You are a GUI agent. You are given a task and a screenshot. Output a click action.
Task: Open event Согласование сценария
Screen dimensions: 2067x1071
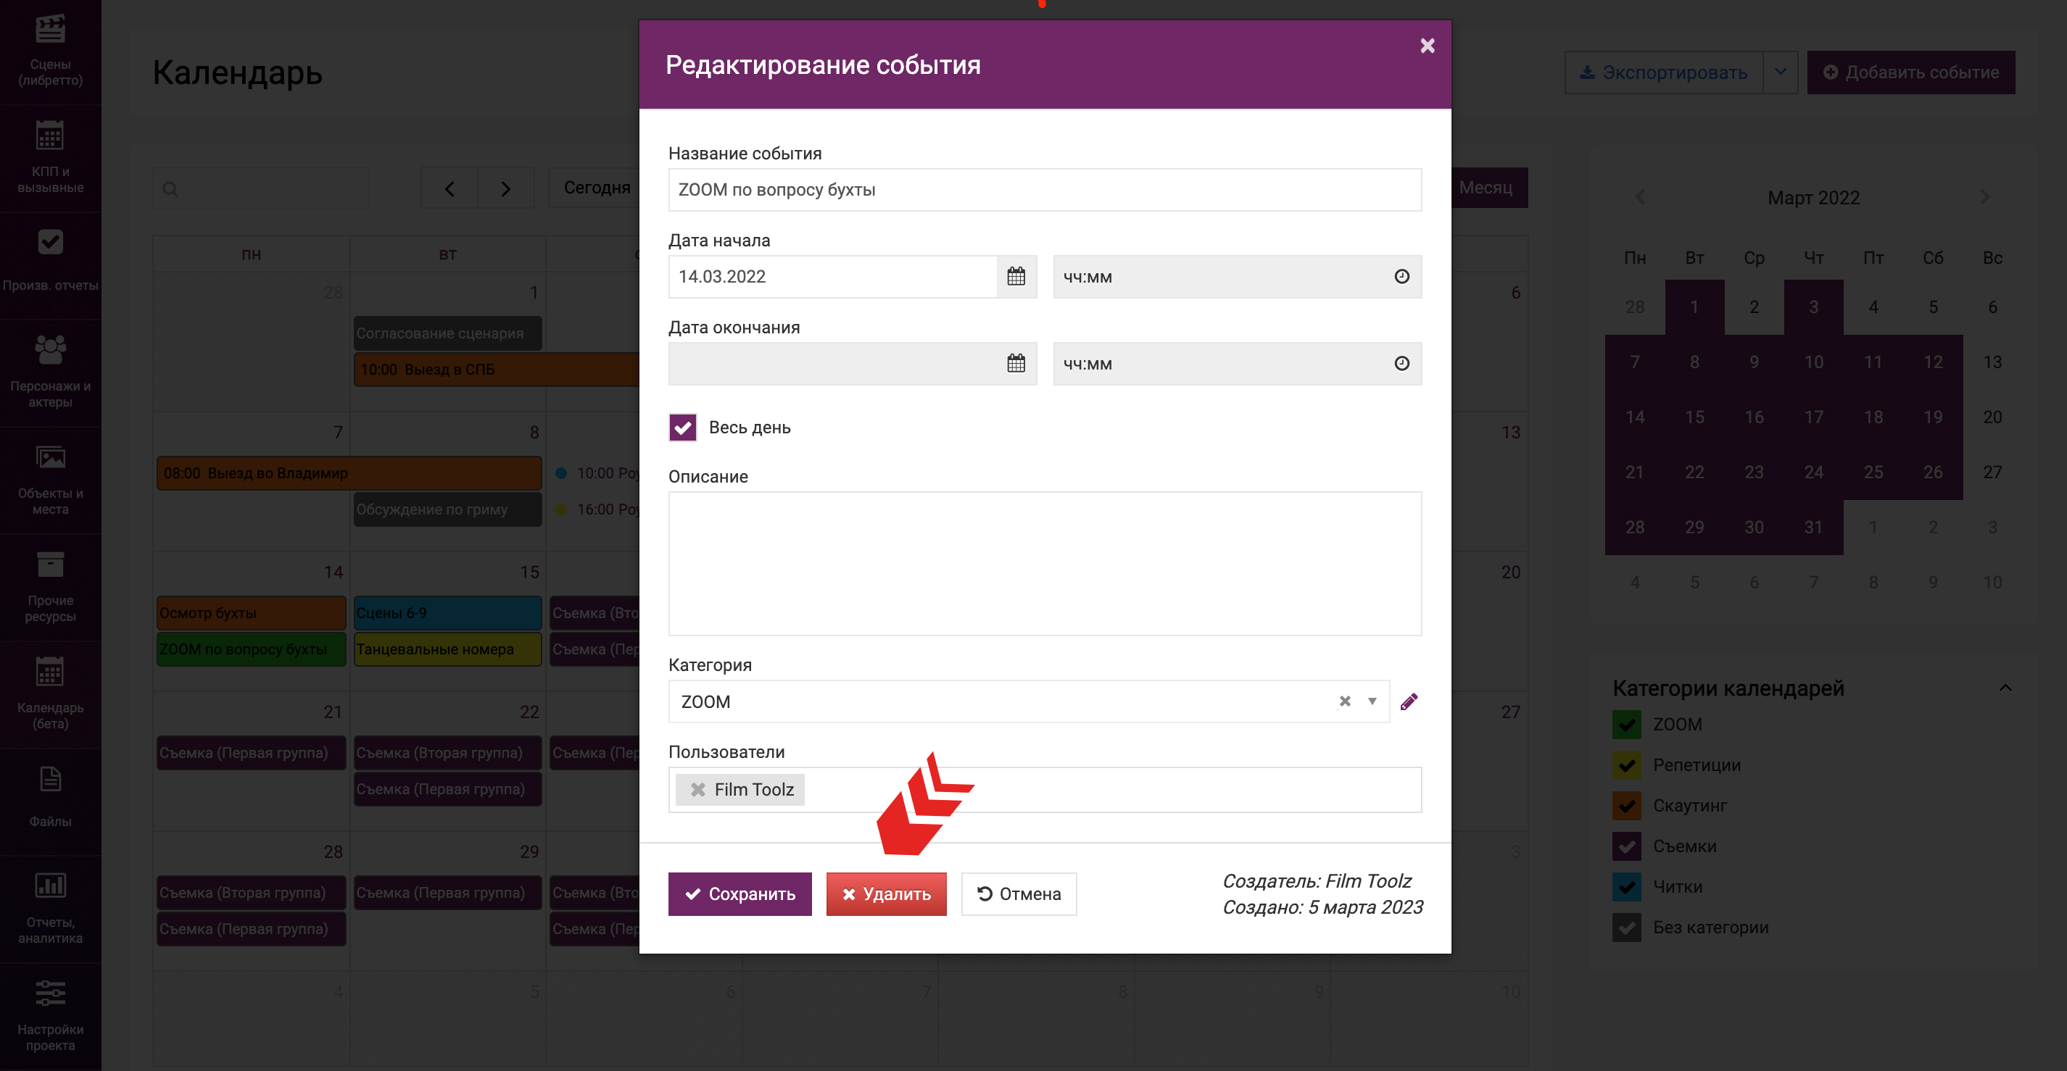point(448,333)
